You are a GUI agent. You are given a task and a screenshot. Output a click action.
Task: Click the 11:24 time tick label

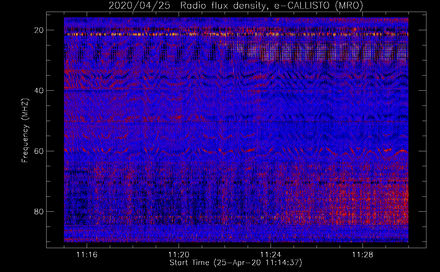(x=271, y=255)
